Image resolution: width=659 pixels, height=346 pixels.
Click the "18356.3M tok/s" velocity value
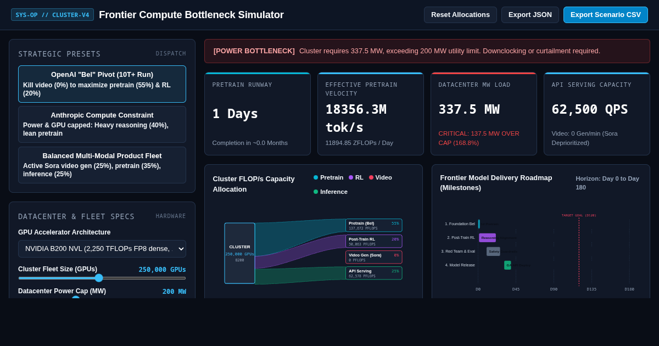point(356,118)
